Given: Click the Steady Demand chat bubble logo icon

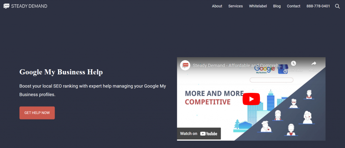Looking at the screenshot, I should [x=6, y=6].
